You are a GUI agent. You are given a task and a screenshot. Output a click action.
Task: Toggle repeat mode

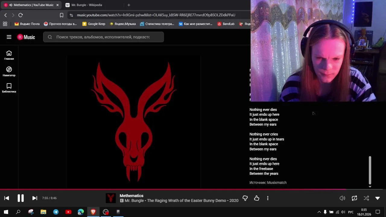point(354,198)
